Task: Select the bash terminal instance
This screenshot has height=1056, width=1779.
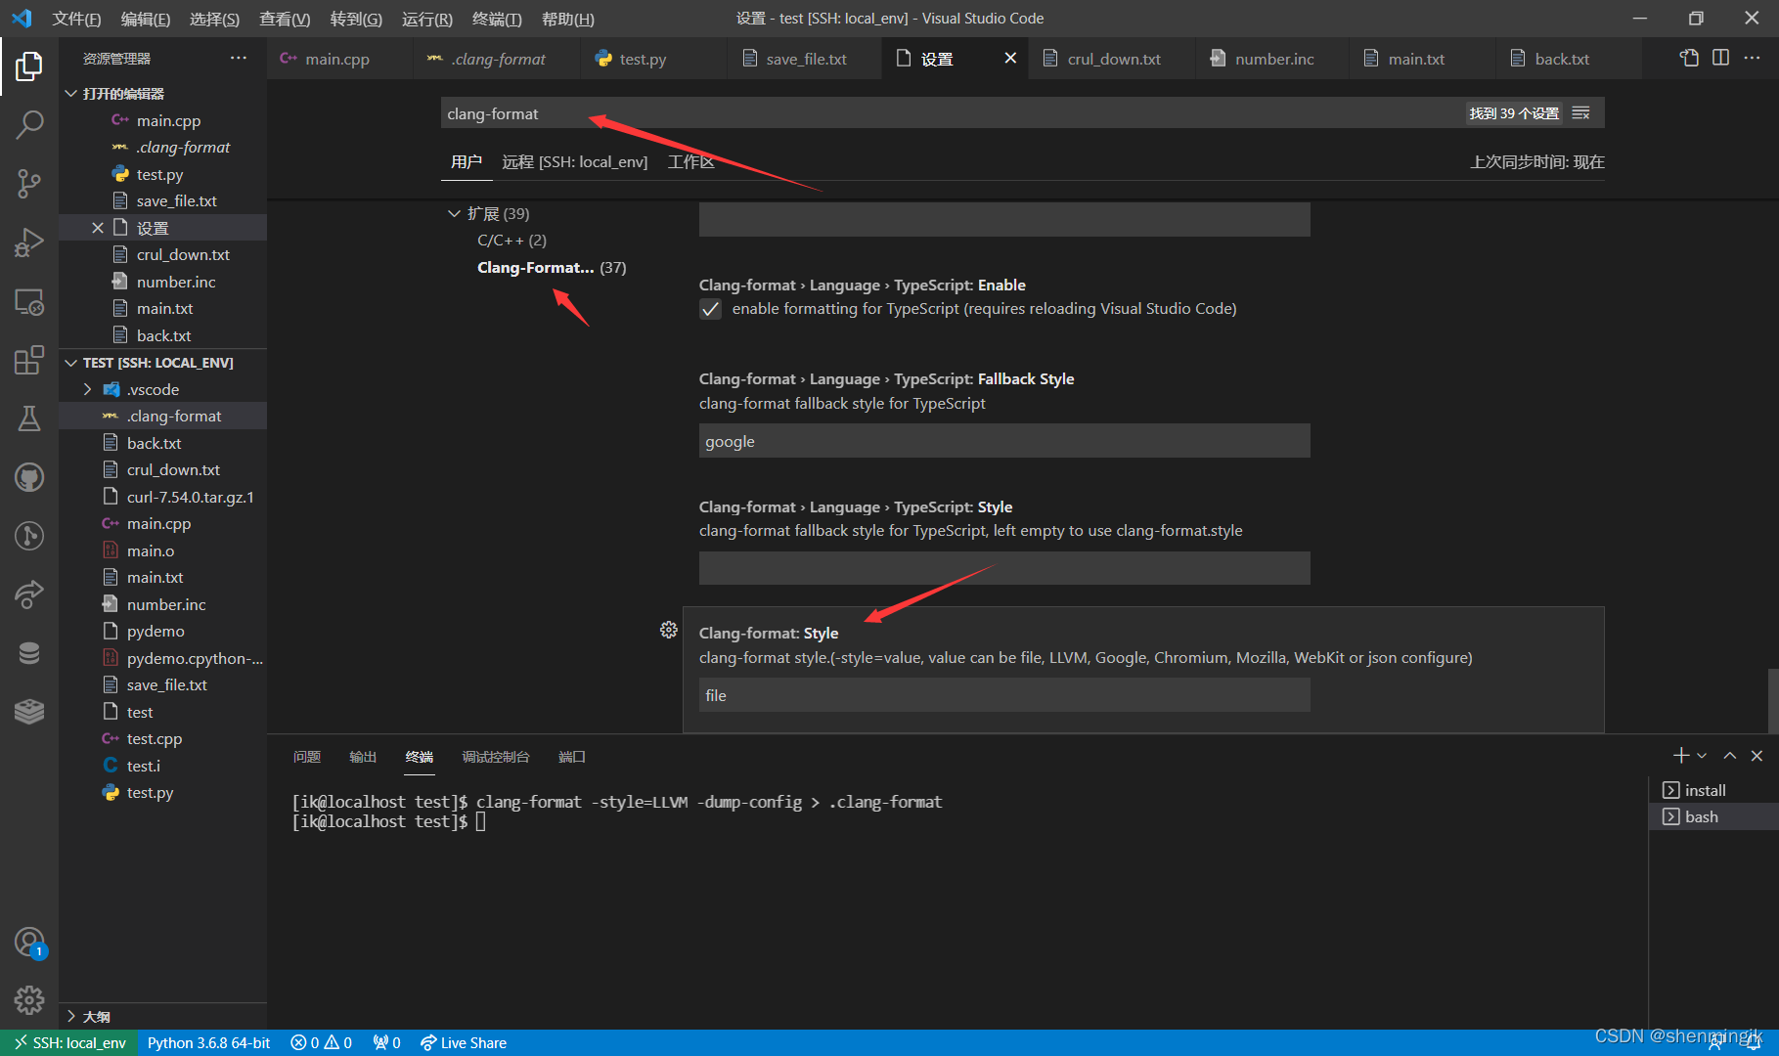Action: click(1713, 816)
